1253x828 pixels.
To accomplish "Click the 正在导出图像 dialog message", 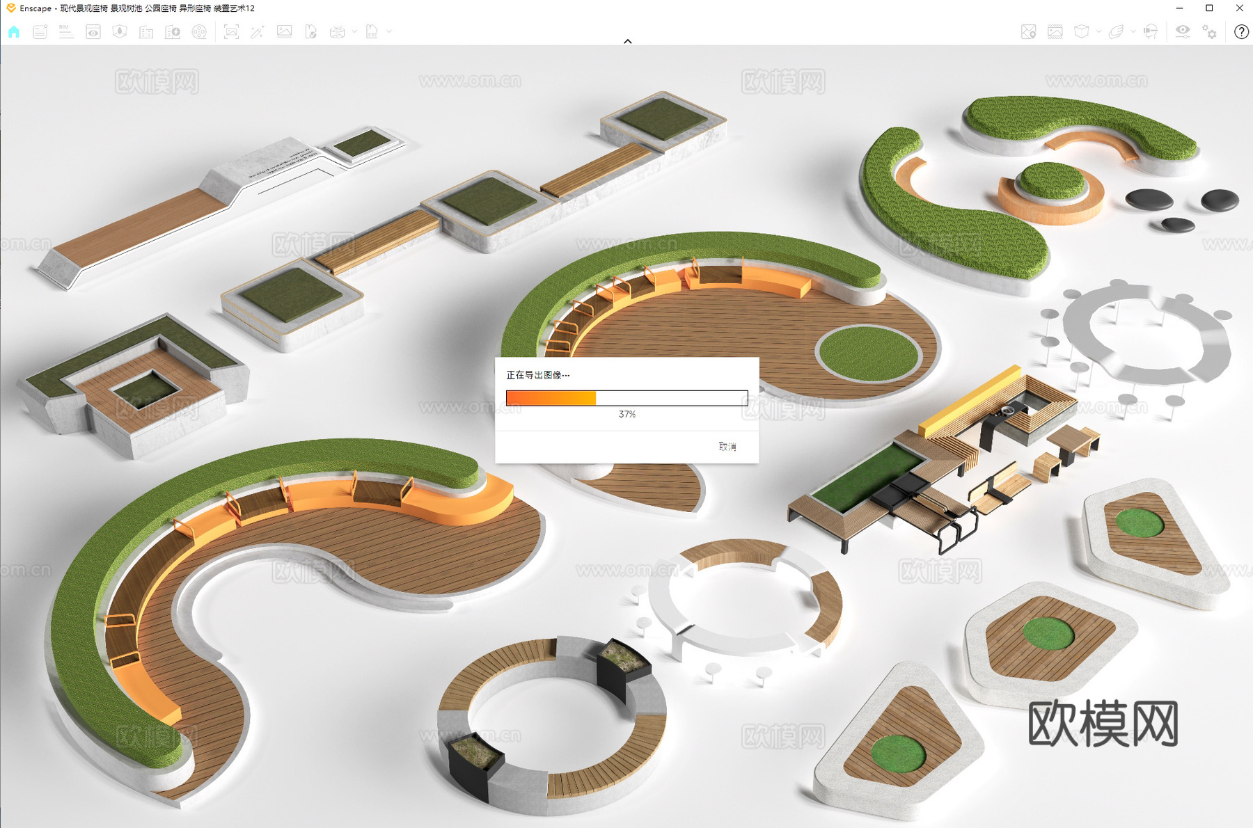I will coord(537,375).
